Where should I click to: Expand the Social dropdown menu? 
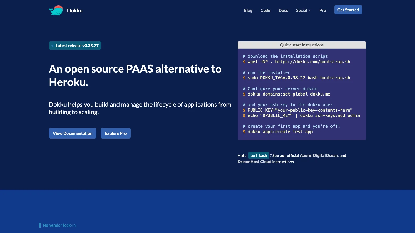303,10
